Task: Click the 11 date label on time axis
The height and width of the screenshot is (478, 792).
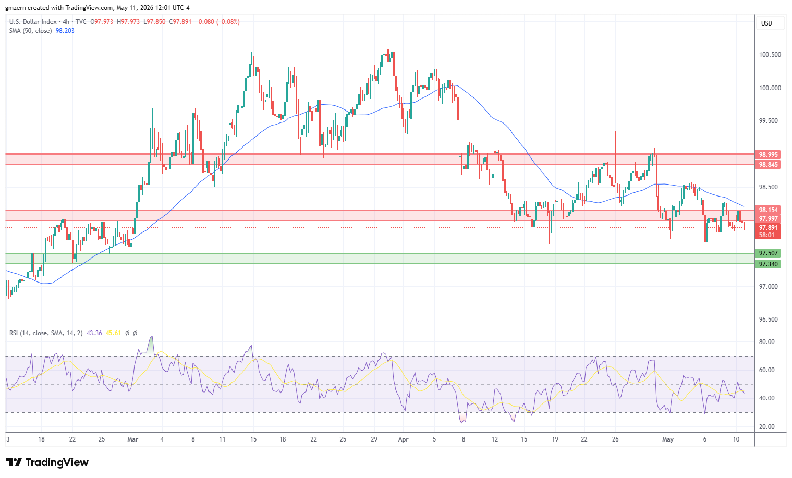Action: [x=222, y=439]
